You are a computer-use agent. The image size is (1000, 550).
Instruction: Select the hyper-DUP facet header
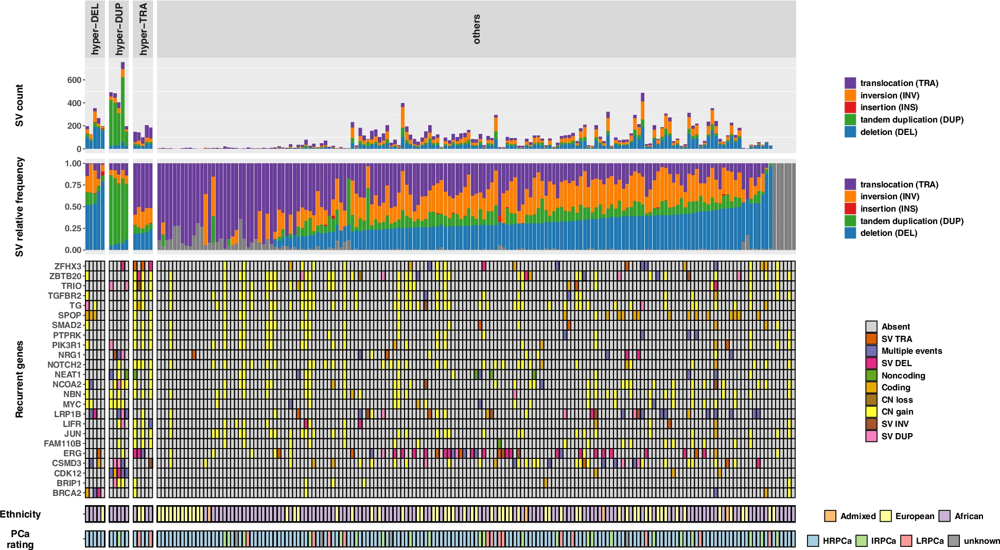click(119, 29)
